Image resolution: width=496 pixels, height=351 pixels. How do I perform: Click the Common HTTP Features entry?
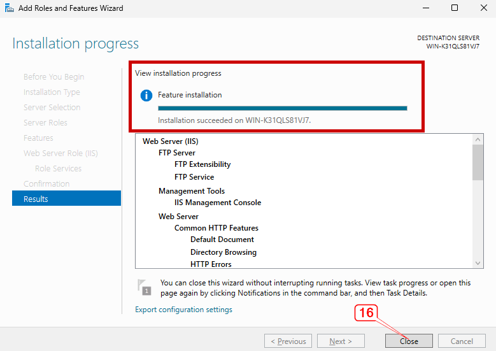coord(216,228)
